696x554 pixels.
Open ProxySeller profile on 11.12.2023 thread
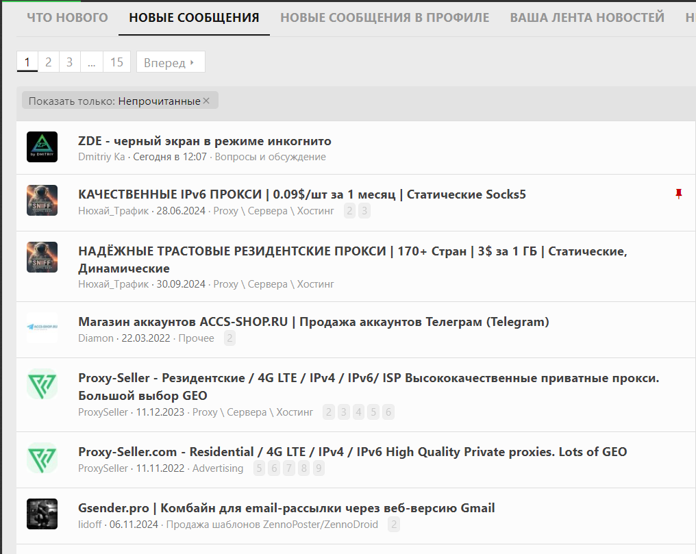(103, 412)
